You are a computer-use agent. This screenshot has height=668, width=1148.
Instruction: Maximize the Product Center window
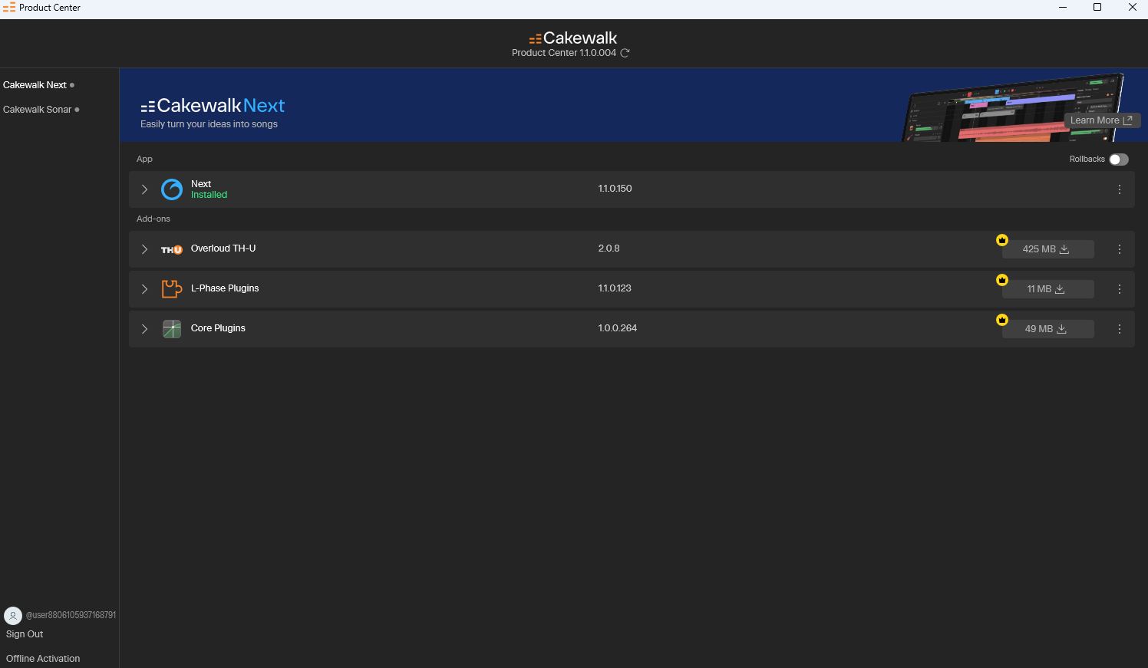(1097, 8)
